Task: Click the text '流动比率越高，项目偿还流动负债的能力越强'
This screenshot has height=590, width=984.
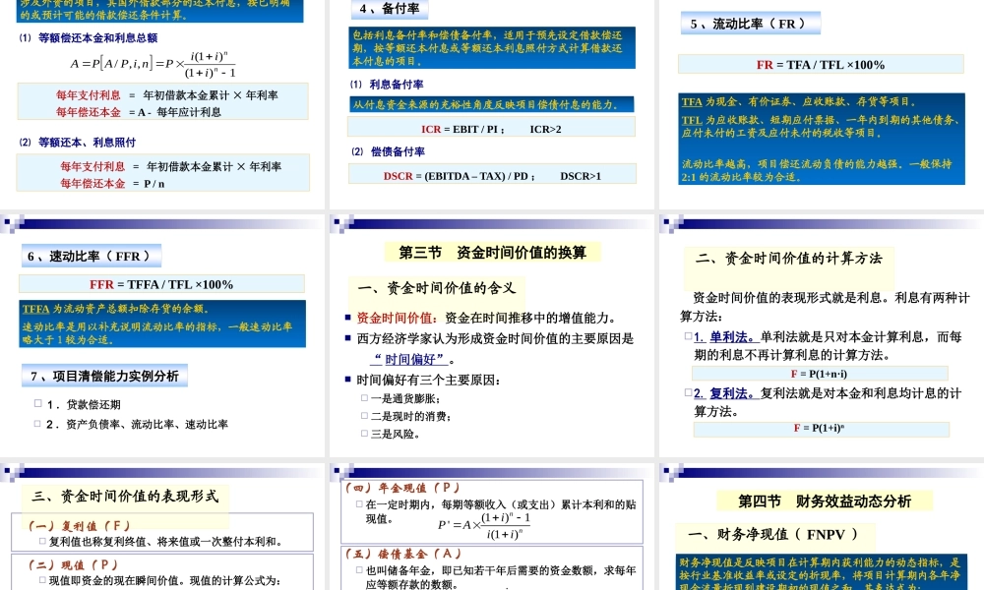Action: pyautogui.click(x=790, y=164)
